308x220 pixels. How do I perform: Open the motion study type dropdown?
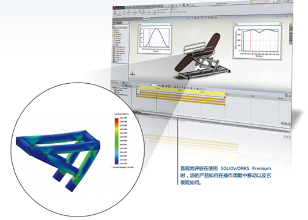116,83
